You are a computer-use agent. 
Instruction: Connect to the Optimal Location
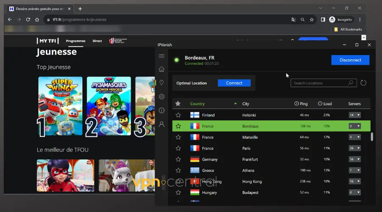point(234,83)
